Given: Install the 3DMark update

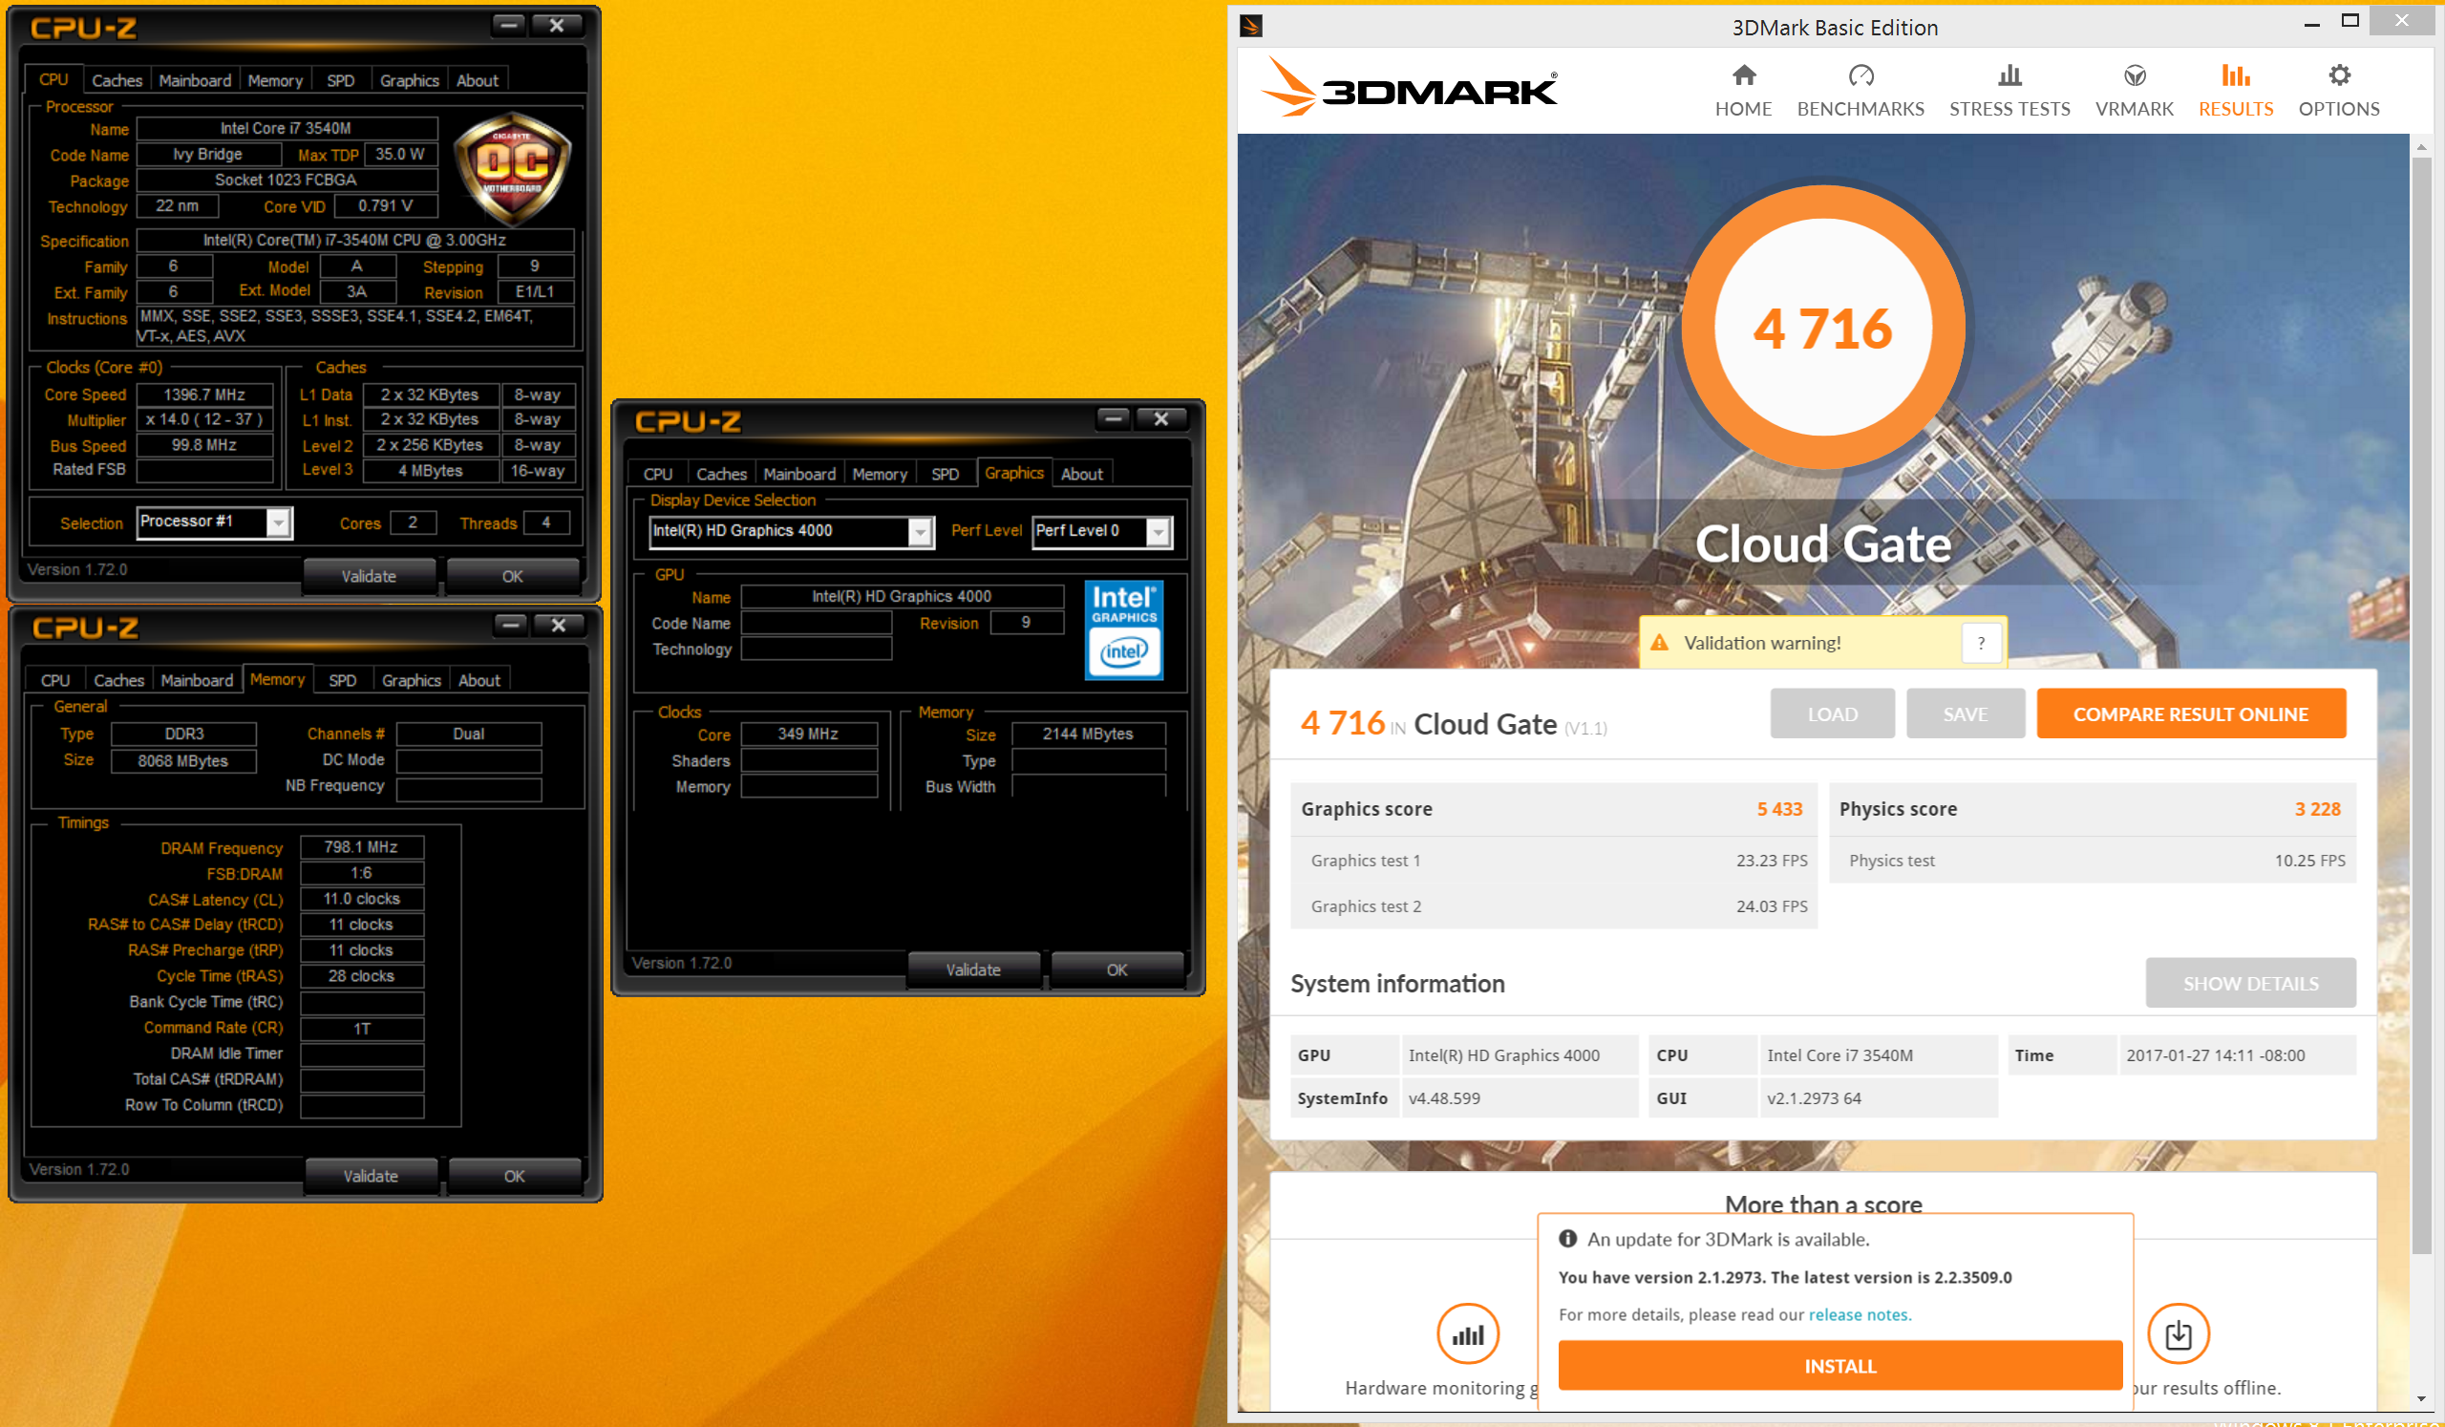Looking at the screenshot, I should tap(1839, 1366).
